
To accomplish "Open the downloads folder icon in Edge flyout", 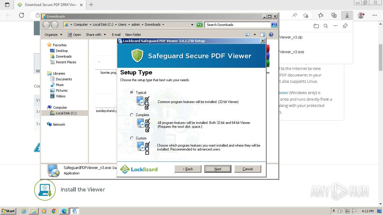I will click(316, 26).
